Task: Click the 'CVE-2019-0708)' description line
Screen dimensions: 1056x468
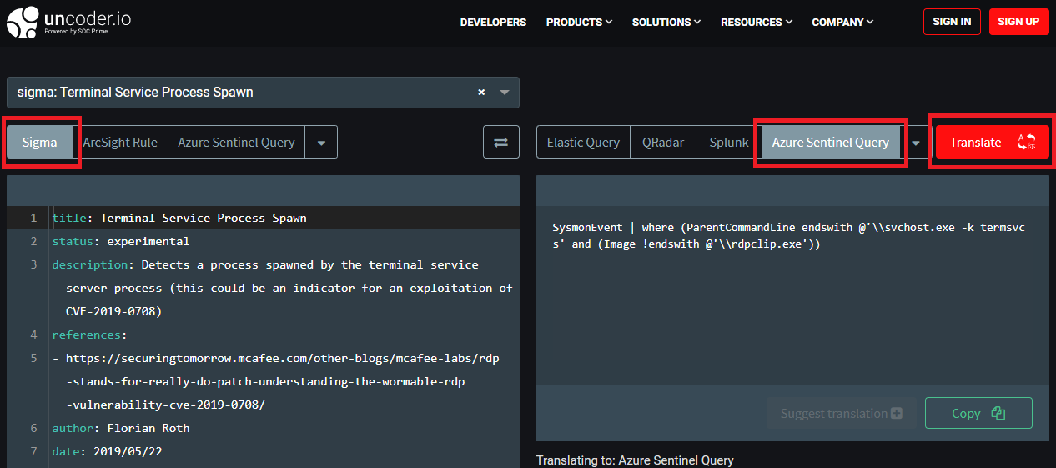Action: (113, 311)
